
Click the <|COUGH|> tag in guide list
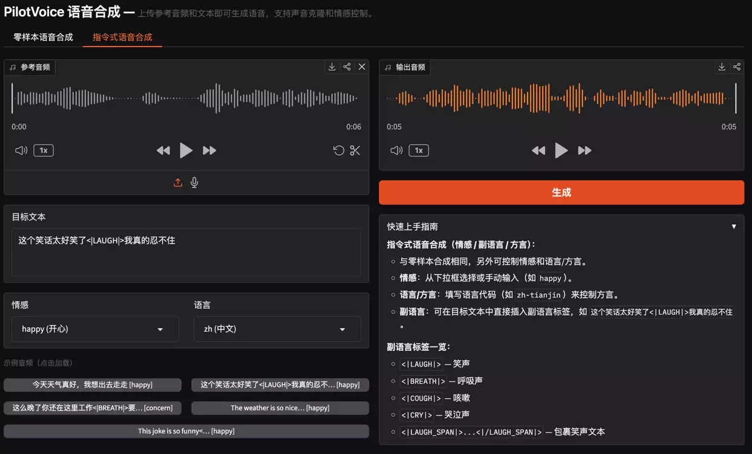[421, 398]
